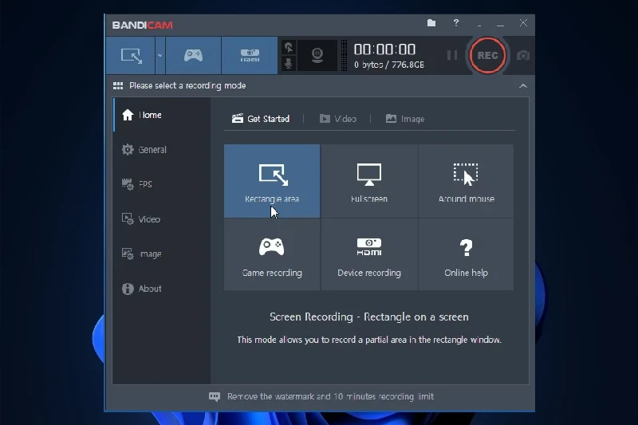Switch to HDMI device recording mode in toolbar
Viewport: 638px width, 425px height.
point(250,56)
